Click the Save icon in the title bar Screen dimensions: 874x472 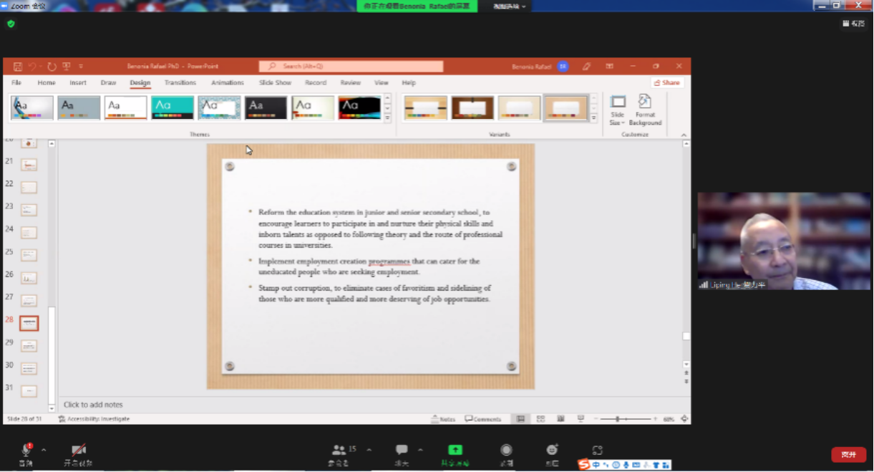click(x=18, y=67)
